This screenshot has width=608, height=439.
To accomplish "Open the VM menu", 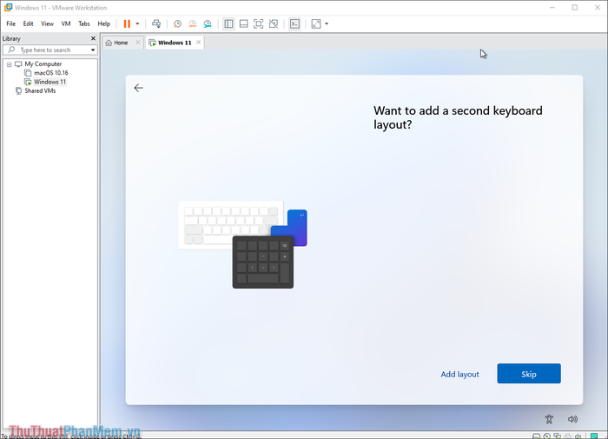I will [x=66, y=23].
